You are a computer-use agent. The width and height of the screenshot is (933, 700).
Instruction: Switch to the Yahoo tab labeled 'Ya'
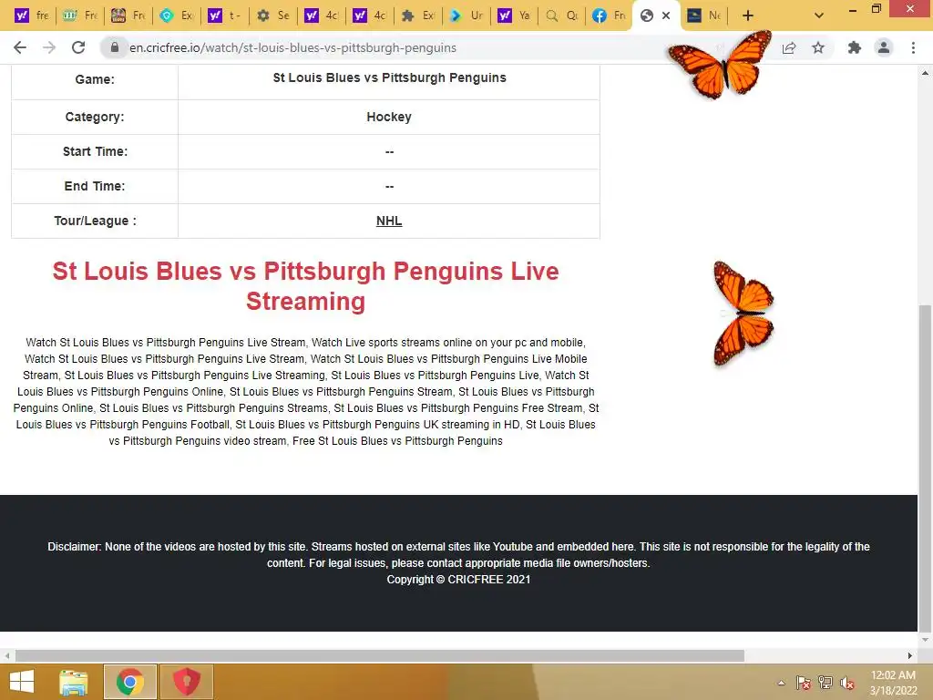[514, 15]
